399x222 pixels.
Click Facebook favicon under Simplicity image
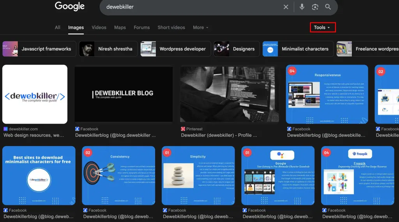[x=165, y=210]
